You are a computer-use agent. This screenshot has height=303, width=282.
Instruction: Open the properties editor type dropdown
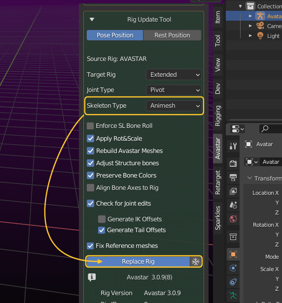click(238, 129)
